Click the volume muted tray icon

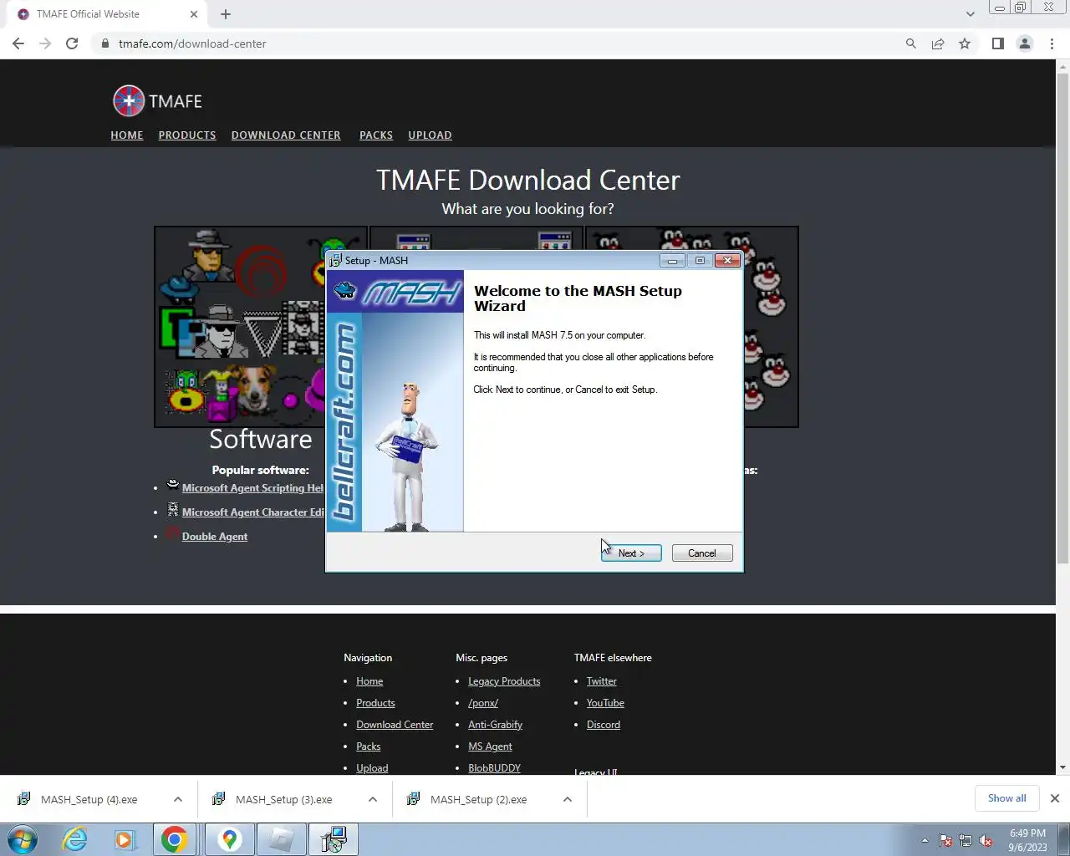(986, 840)
